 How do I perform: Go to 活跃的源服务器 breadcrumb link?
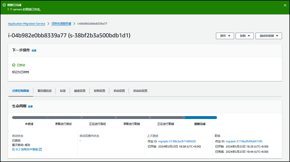click(x=61, y=24)
